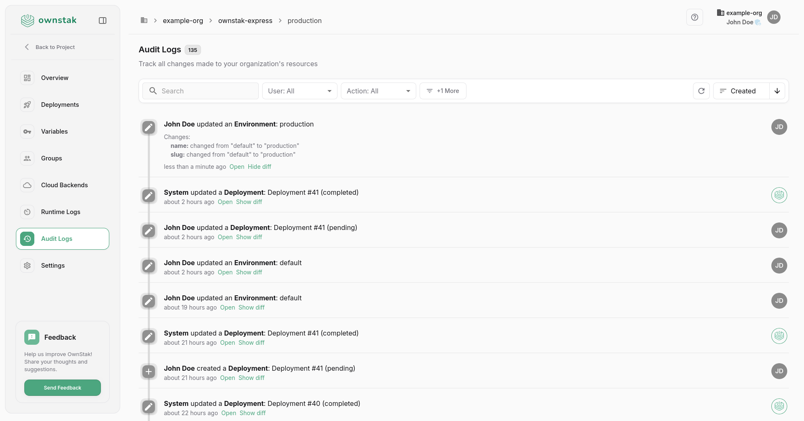The width and height of the screenshot is (804, 421).
Task: Open the User: All filter dropdown
Action: 299,91
